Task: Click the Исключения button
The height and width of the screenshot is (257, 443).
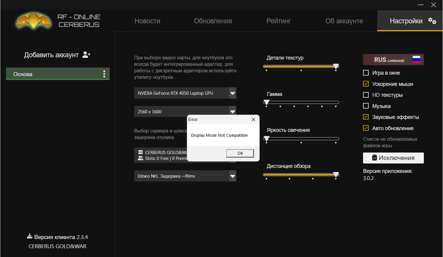Action: click(x=393, y=158)
